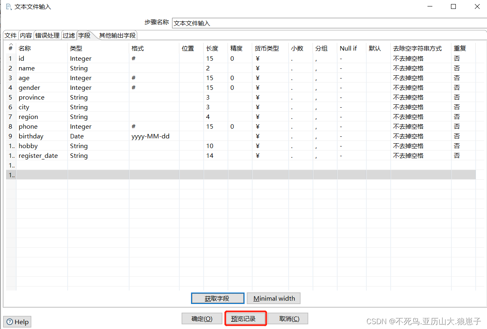Click the 否 repeat cell for city row
This screenshot has width=487, height=329.
click(464, 107)
